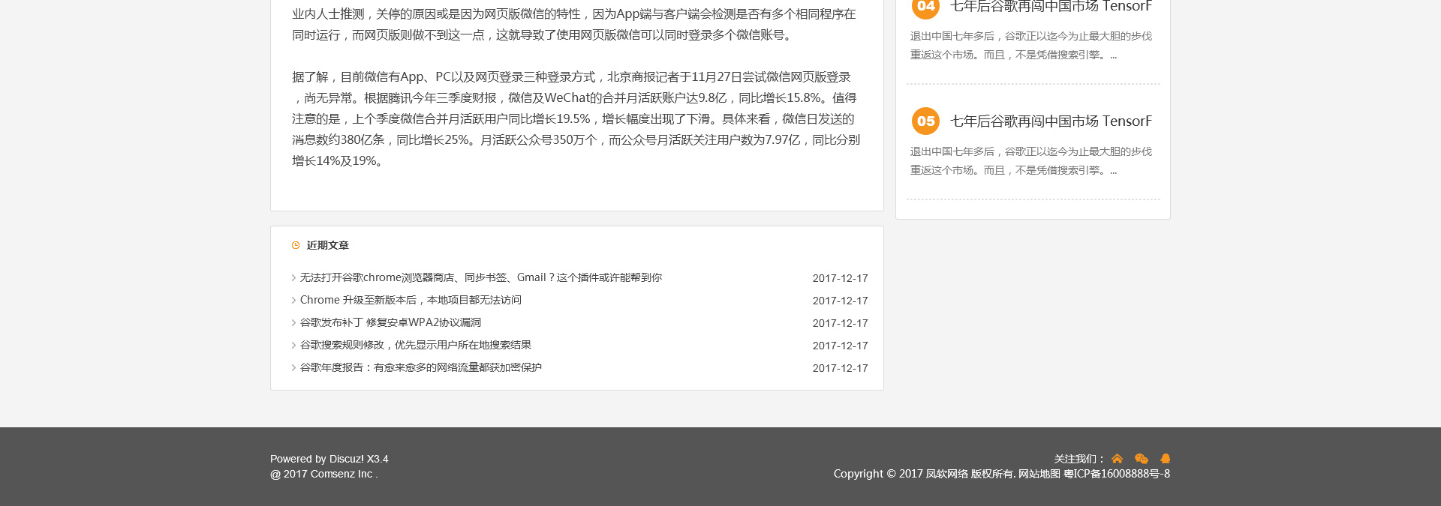
Task: Click the 粤ICP备16008888号-8 registration link
Action: point(1117,474)
